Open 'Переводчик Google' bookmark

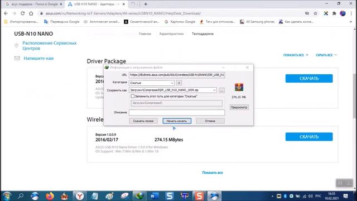point(62,22)
